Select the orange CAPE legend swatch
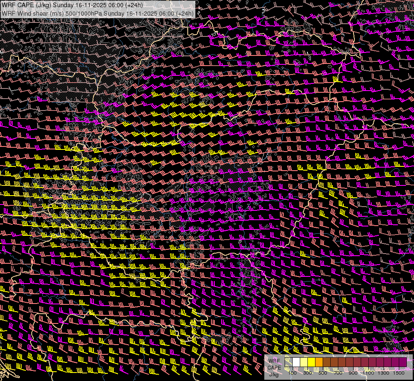The width and height of the screenshot is (414, 381). 319,362
